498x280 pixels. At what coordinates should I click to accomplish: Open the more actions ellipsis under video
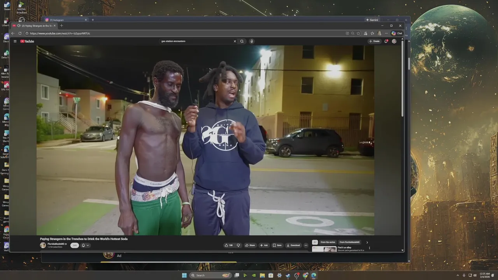tap(306, 245)
